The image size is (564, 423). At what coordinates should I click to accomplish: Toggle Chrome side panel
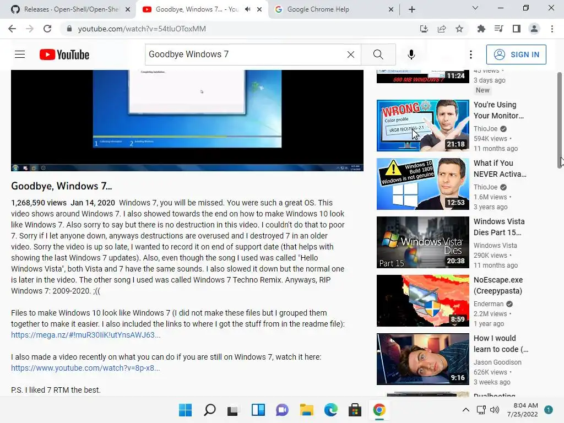[x=516, y=29]
